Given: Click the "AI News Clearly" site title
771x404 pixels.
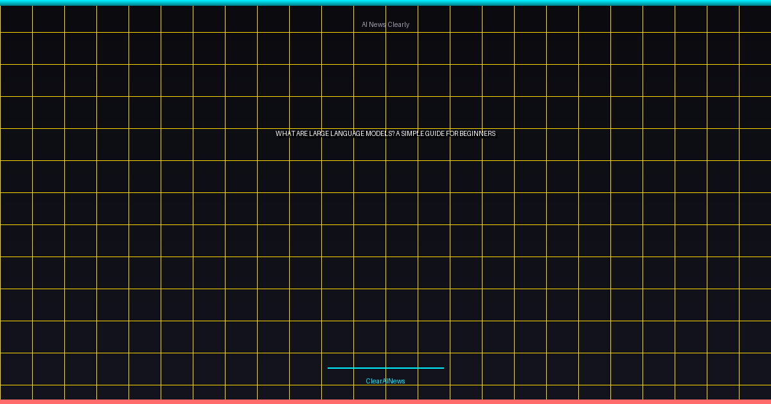Looking at the screenshot, I should tap(385, 25).
